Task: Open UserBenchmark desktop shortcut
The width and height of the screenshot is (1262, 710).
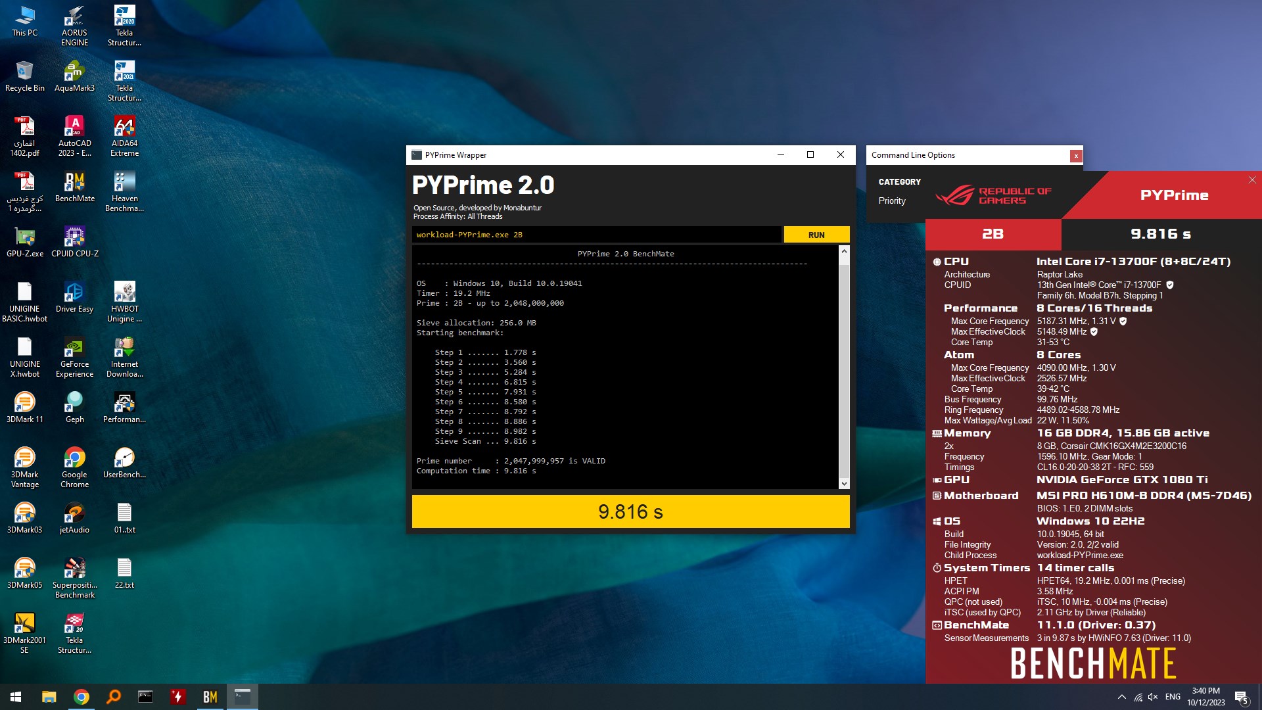Action: (x=124, y=463)
